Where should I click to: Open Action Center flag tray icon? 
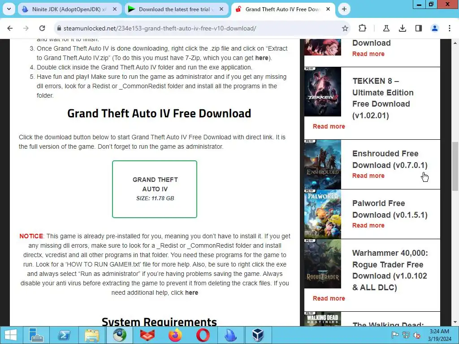click(395, 335)
